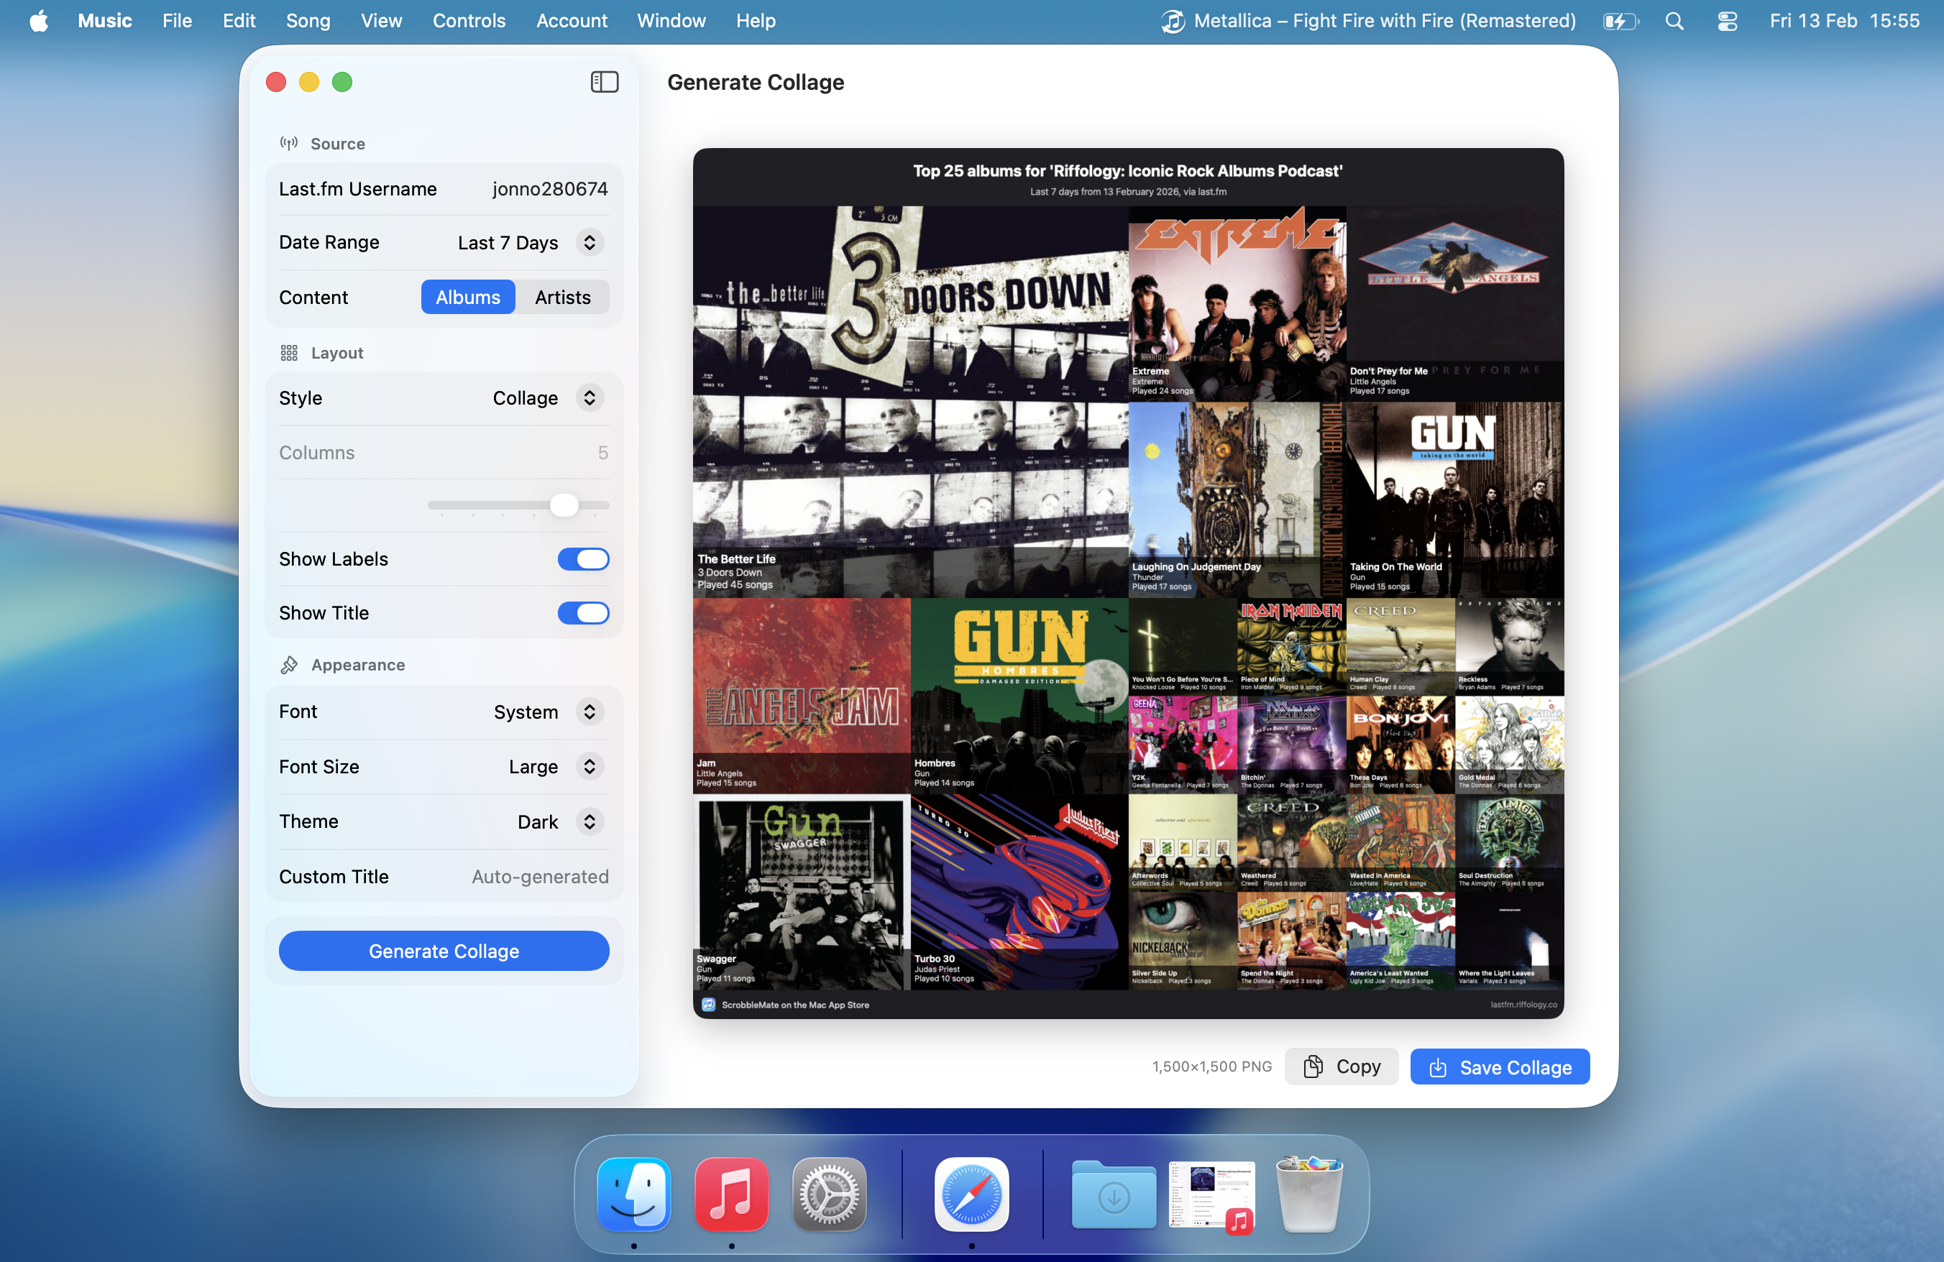This screenshot has width=1944, height=1262.
Task: Open Finder from the Dock
Action: [634, 1194]
